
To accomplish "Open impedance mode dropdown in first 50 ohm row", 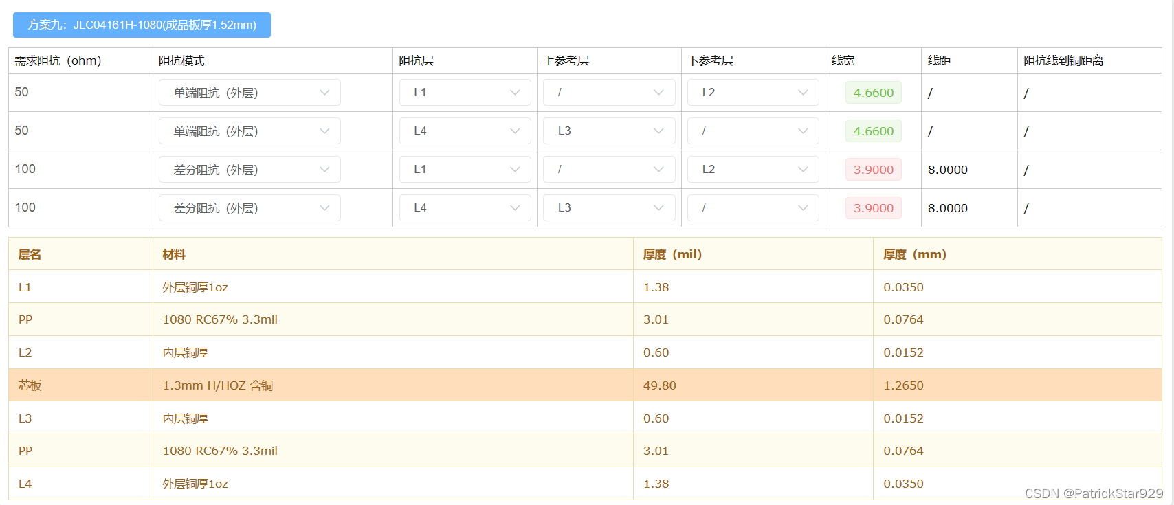I will pyautogui.click(x=250, y=93).
